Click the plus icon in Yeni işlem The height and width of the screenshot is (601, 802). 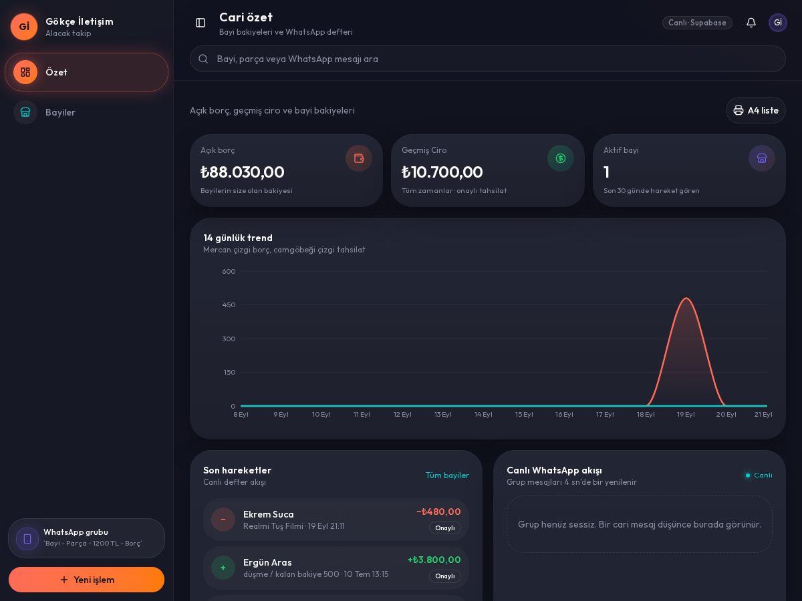[64, 580]
